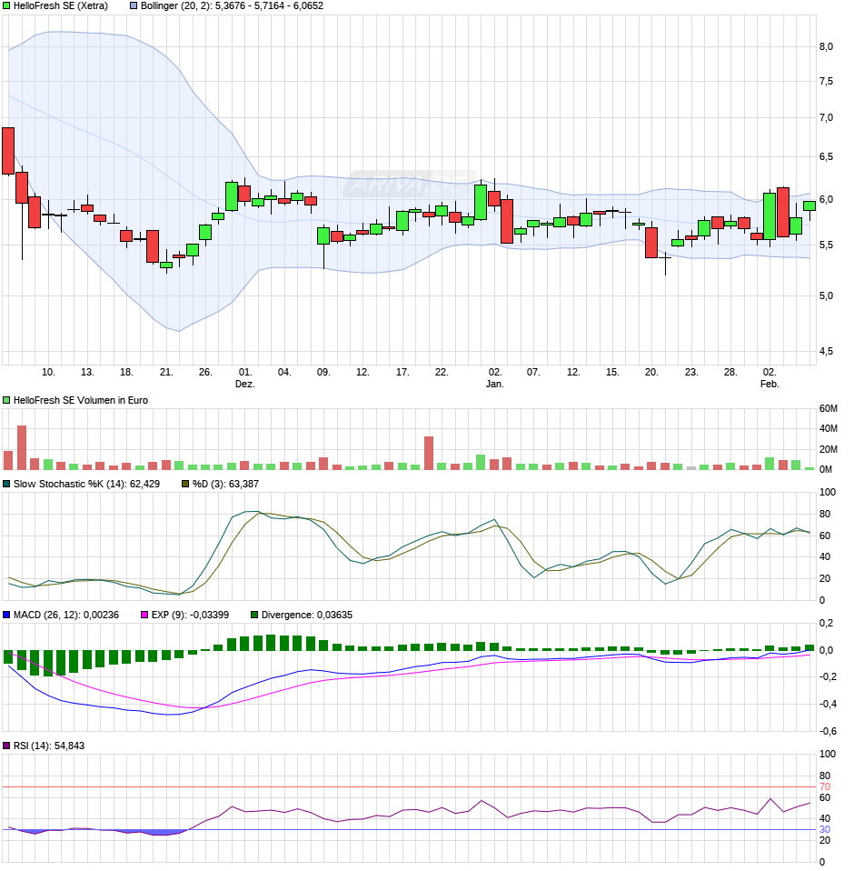The width and height of the screenshot is (854, 871).
Task: Click the green HelloFresh SE (Xetra) legend swatch
Action: (6, 5)
